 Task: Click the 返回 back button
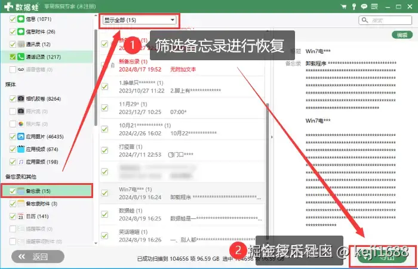pos(38,256)
